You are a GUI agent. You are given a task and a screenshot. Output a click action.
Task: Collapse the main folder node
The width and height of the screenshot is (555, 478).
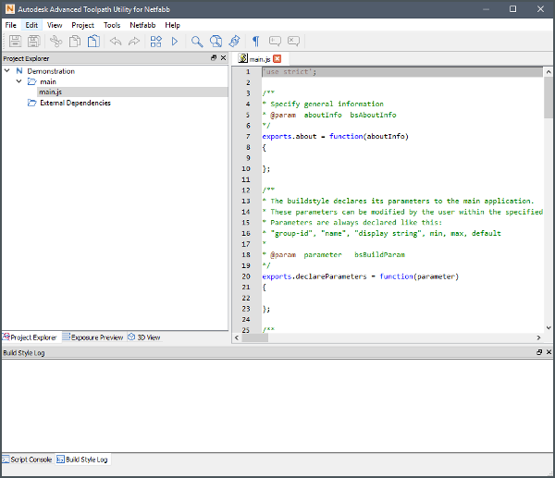(x=19, y=81)
